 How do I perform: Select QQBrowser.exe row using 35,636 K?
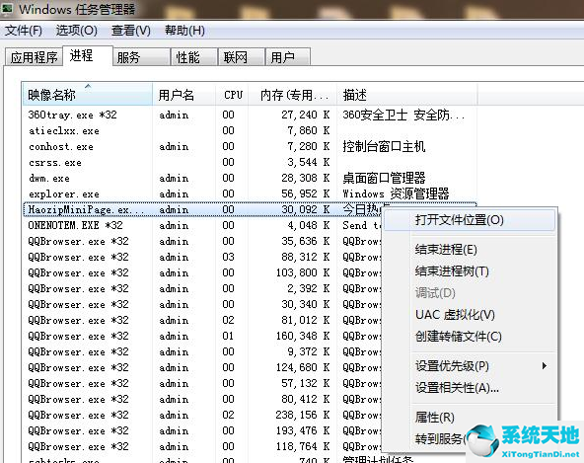(203, 241)
